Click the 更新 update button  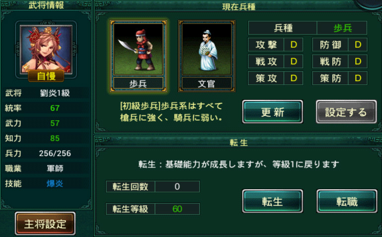pyautogui.click(x=273, y=112)
